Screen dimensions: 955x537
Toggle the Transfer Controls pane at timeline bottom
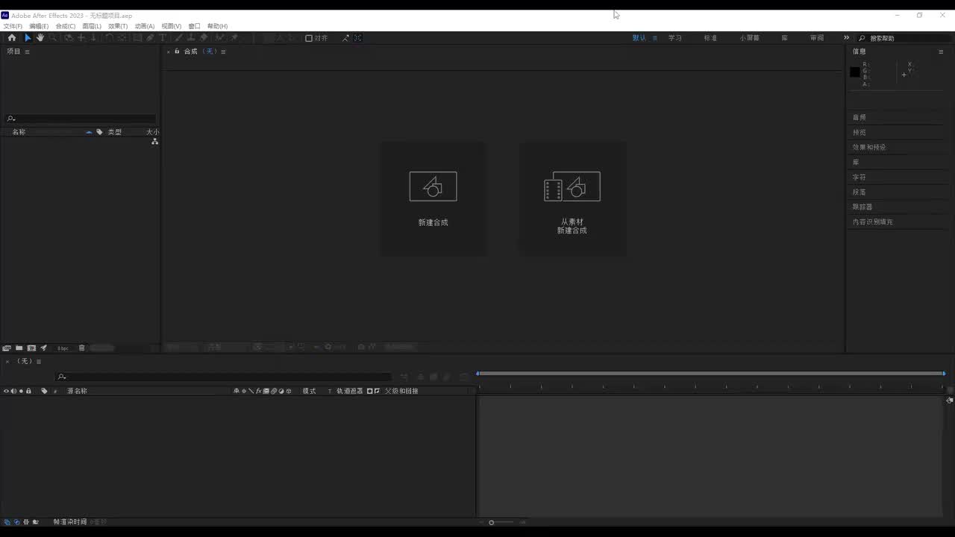pyautogui.click(x=16, y=522)
